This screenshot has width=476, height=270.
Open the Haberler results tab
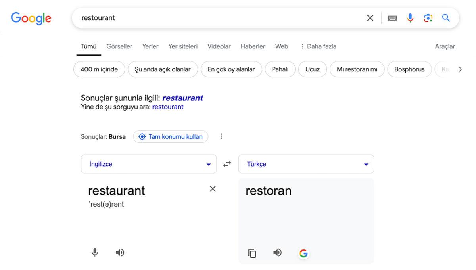[x=253, y=46]
